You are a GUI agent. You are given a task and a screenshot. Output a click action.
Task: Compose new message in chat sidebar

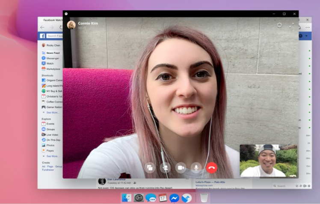tap(297, 186)
